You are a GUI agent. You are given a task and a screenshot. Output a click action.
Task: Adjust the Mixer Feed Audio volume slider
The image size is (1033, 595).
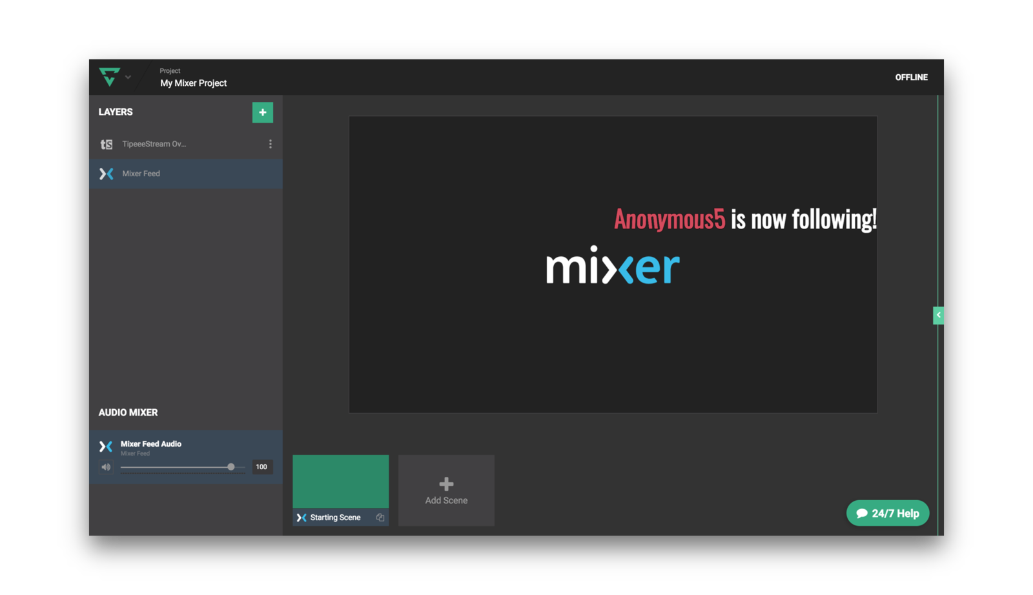click(x=182, y=467)
